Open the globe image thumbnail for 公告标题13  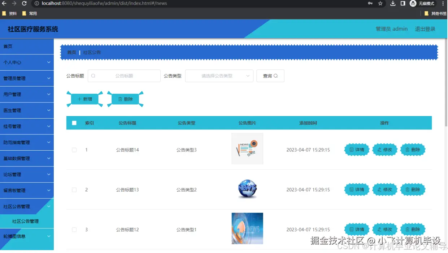(247, 188)
